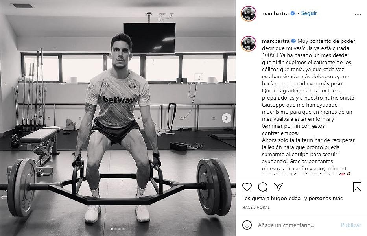Click the Seguir follow link

(309, 13)
